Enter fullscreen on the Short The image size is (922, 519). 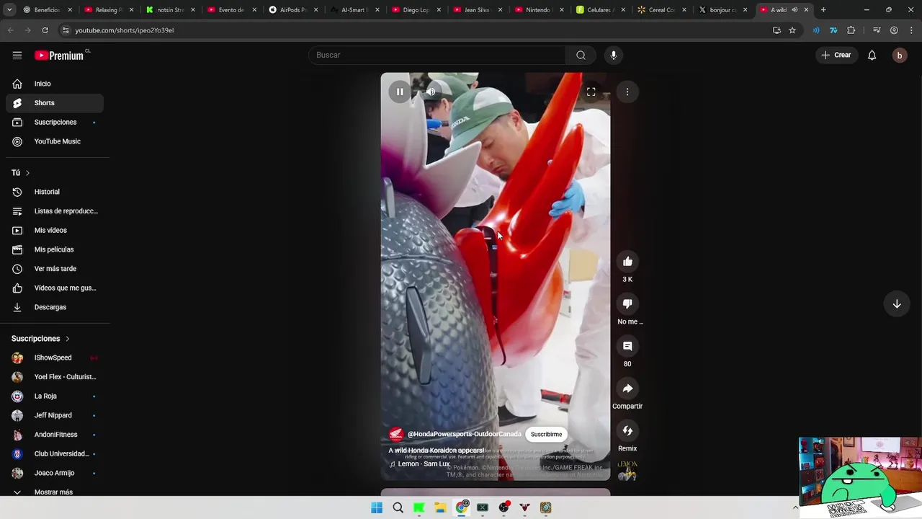point(591,92)
